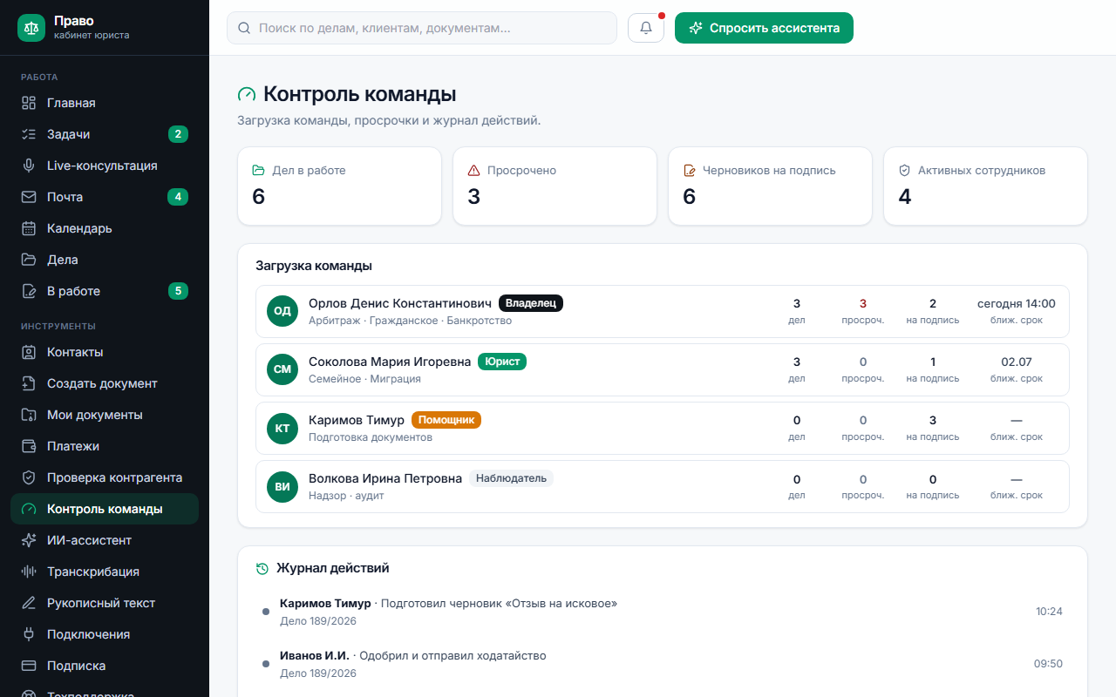Open Дел в работе stat card
This screenshot has height=697, width=1116.
pyautogui.click(x=339, y=186)
